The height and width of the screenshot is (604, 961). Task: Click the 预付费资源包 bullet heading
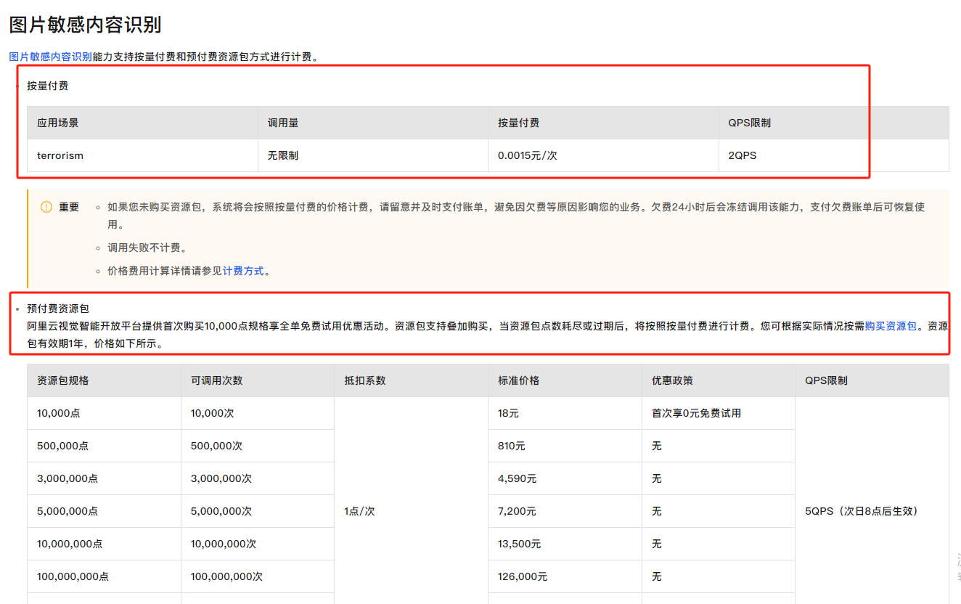58,309
